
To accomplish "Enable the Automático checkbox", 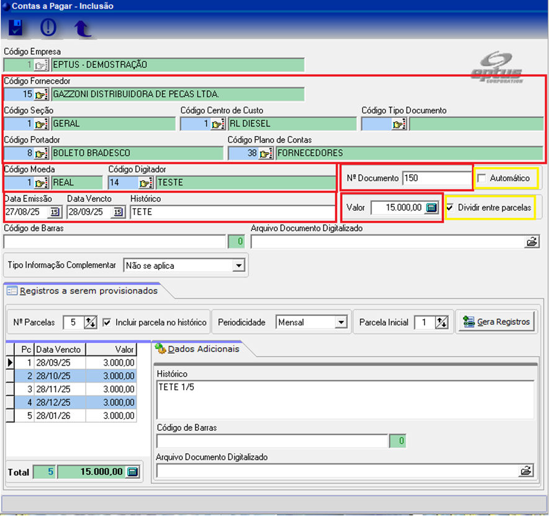I will tap(482, 179).
